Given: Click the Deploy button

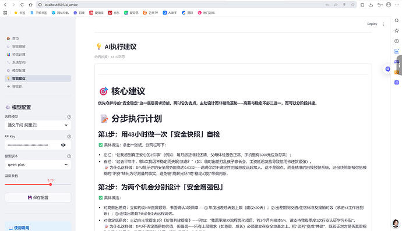Looking at the screenshot, I should click(x=372, y=24).
